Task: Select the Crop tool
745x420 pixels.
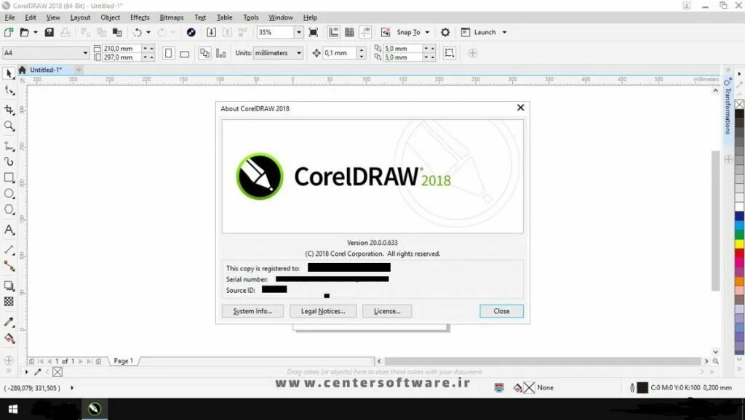Action: pyautogui.click(x=9, y=110)
